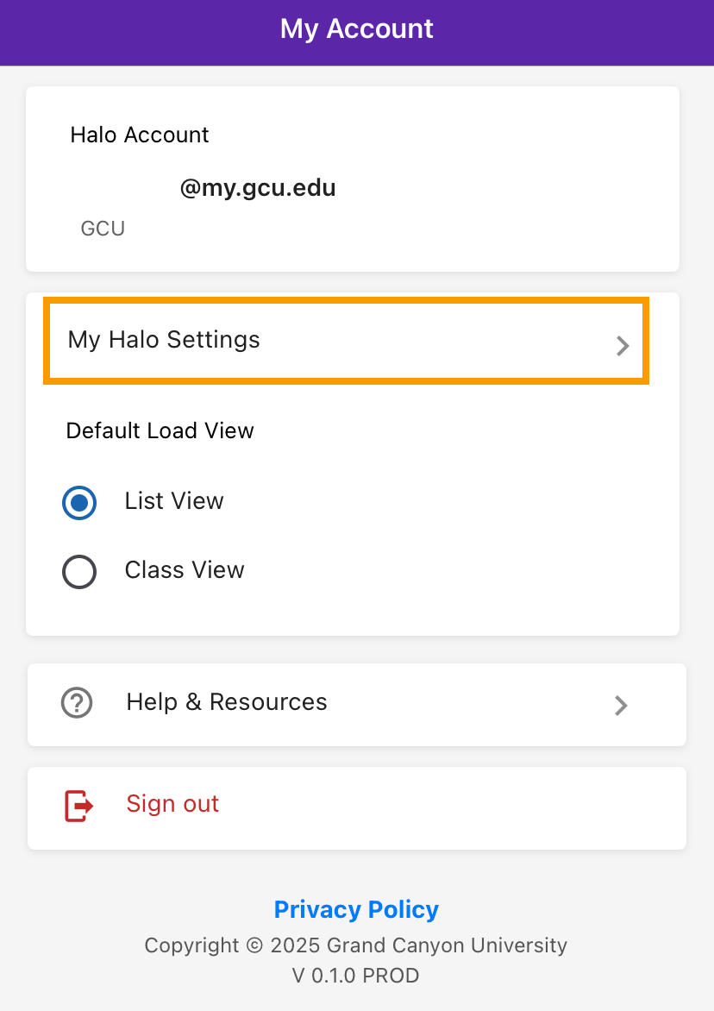This screenshot has width=714, height=1011.
Task: Expand My Halo Settings chevron arrow
Action: pyautogui.click(x=623, y=346)
